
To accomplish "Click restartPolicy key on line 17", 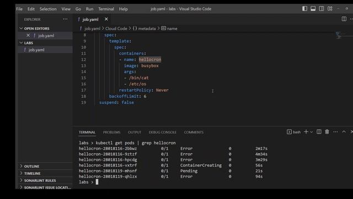I will pyautogui.click(x=135, y=90).
